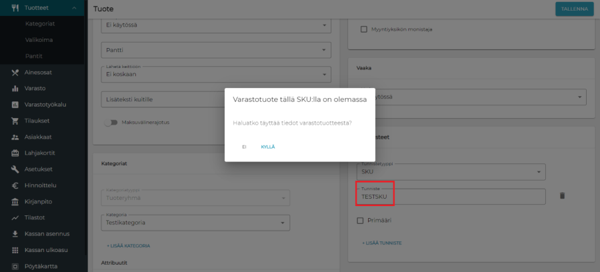Viewport: 600px width, 272px height.
Task: Open Kategoriat in the sidebar
Action: click(x=40, y=23)
